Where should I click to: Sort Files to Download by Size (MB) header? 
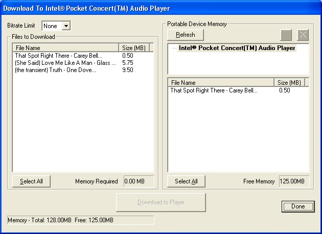point(134,48)
